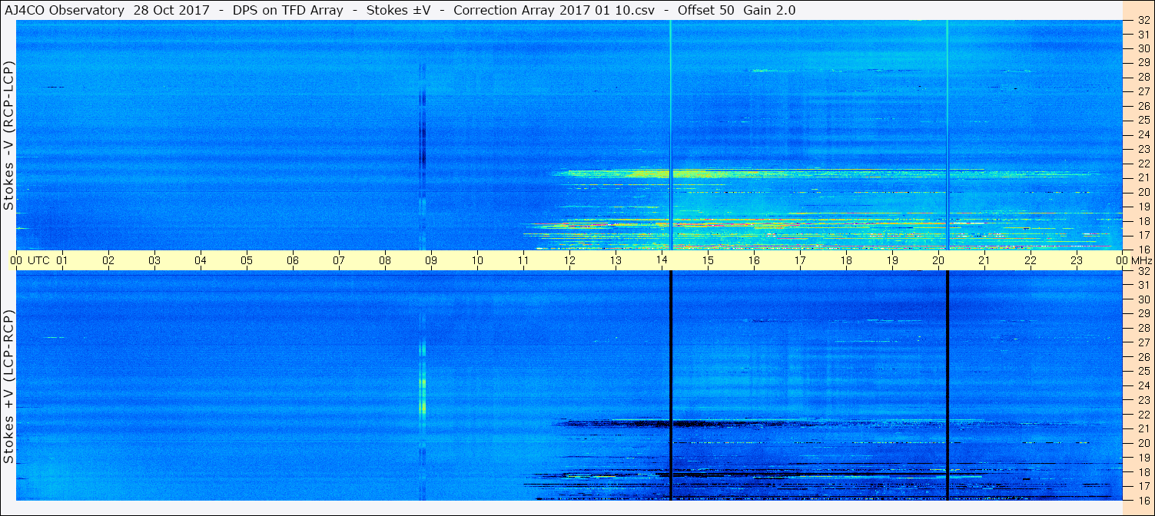Select the 03 hour tick on time axis
The width and height of the screenshot is (1155, 516).
pos(154,260)
